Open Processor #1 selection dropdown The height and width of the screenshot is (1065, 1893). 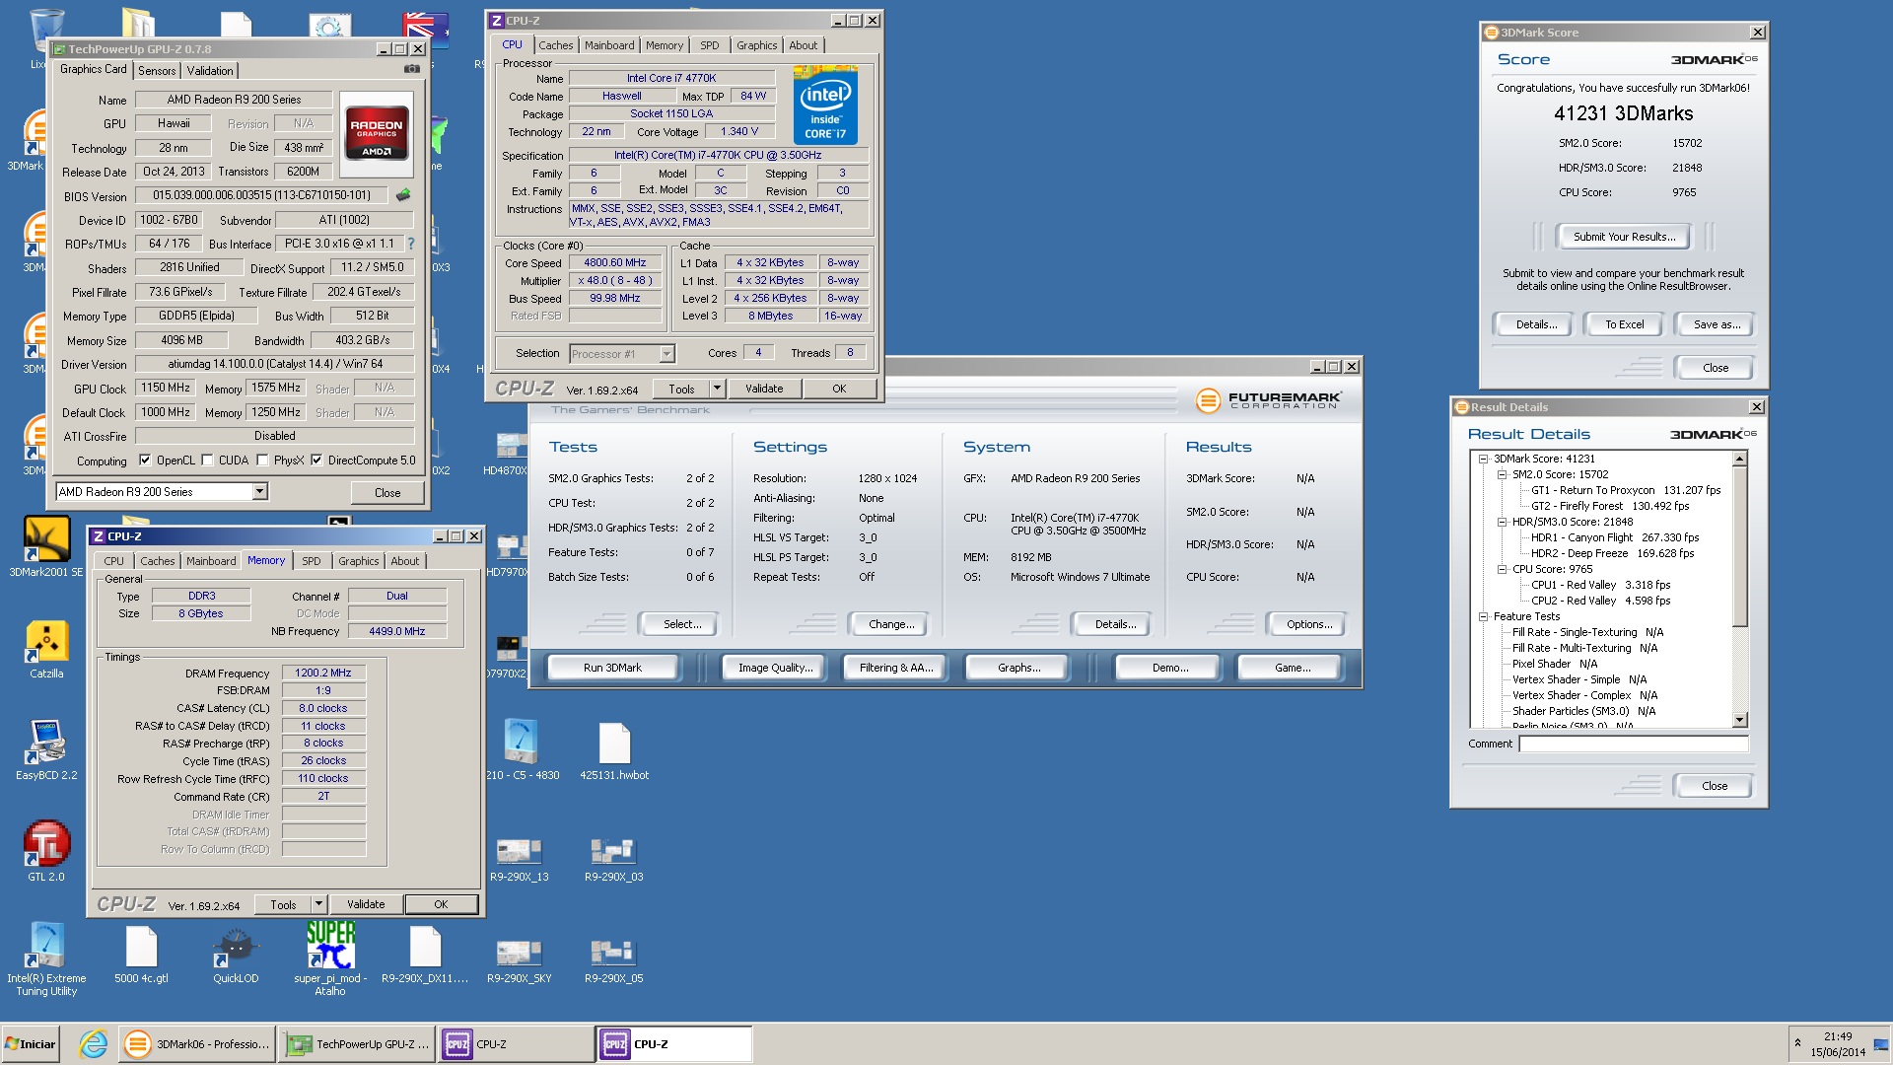(666, 353)
